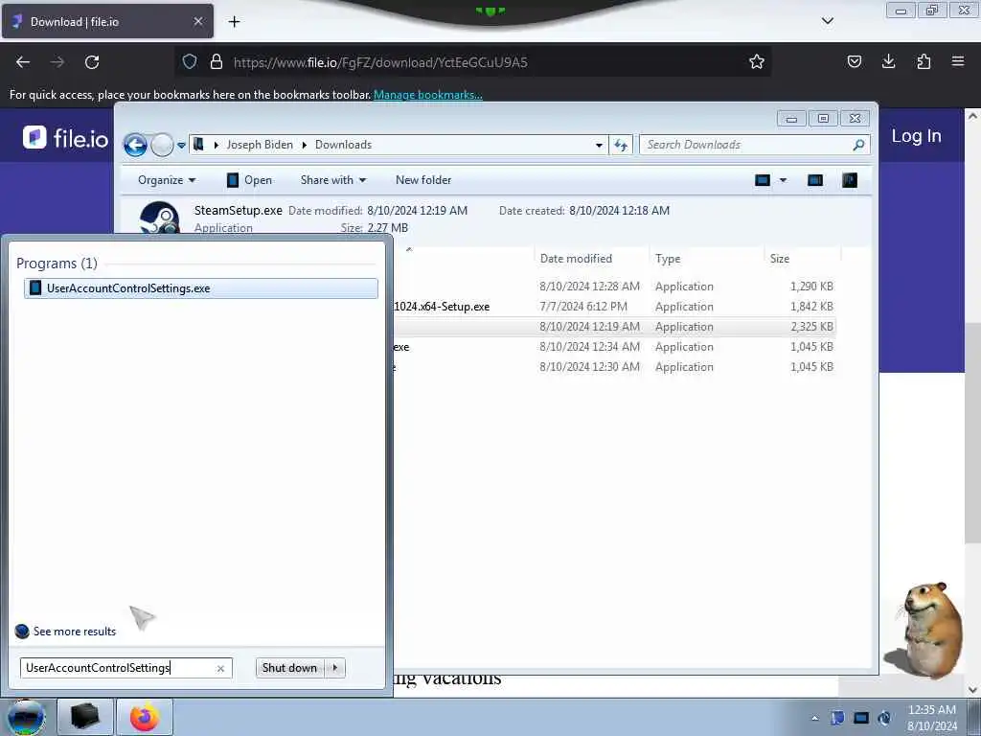Open the Organize menu
This screenshot has width=981, height=736.
pyautogui.click(x=167, y=180)
